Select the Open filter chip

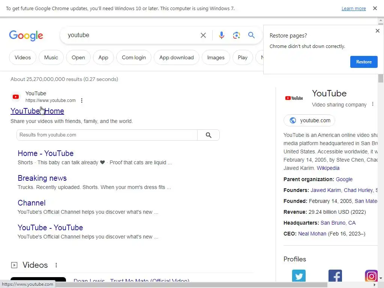pyautogui.click(x=78, y=57)
